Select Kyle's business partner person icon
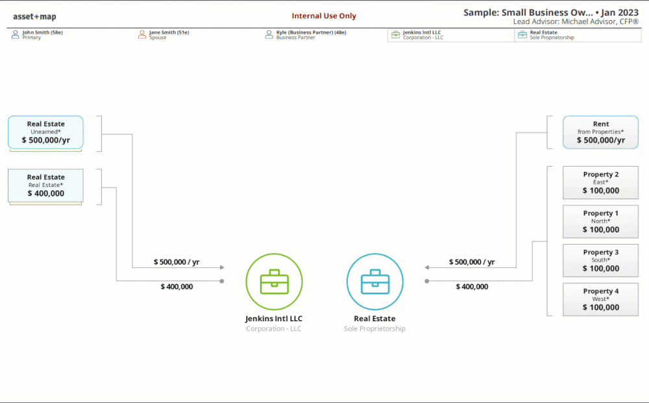Image resolution: width=649 pixels, height=403 pixels. pos(269,34)
